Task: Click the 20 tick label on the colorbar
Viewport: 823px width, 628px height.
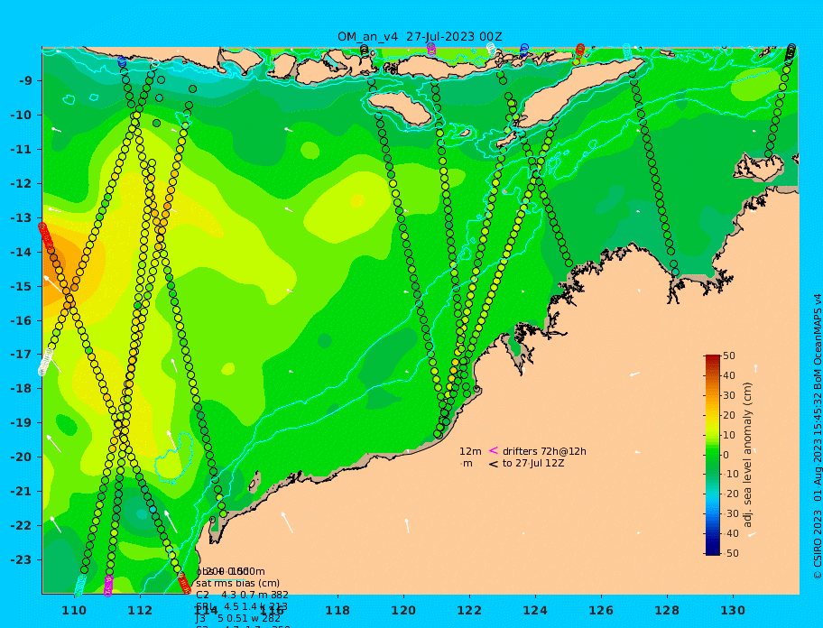Action: click(729, 416)
